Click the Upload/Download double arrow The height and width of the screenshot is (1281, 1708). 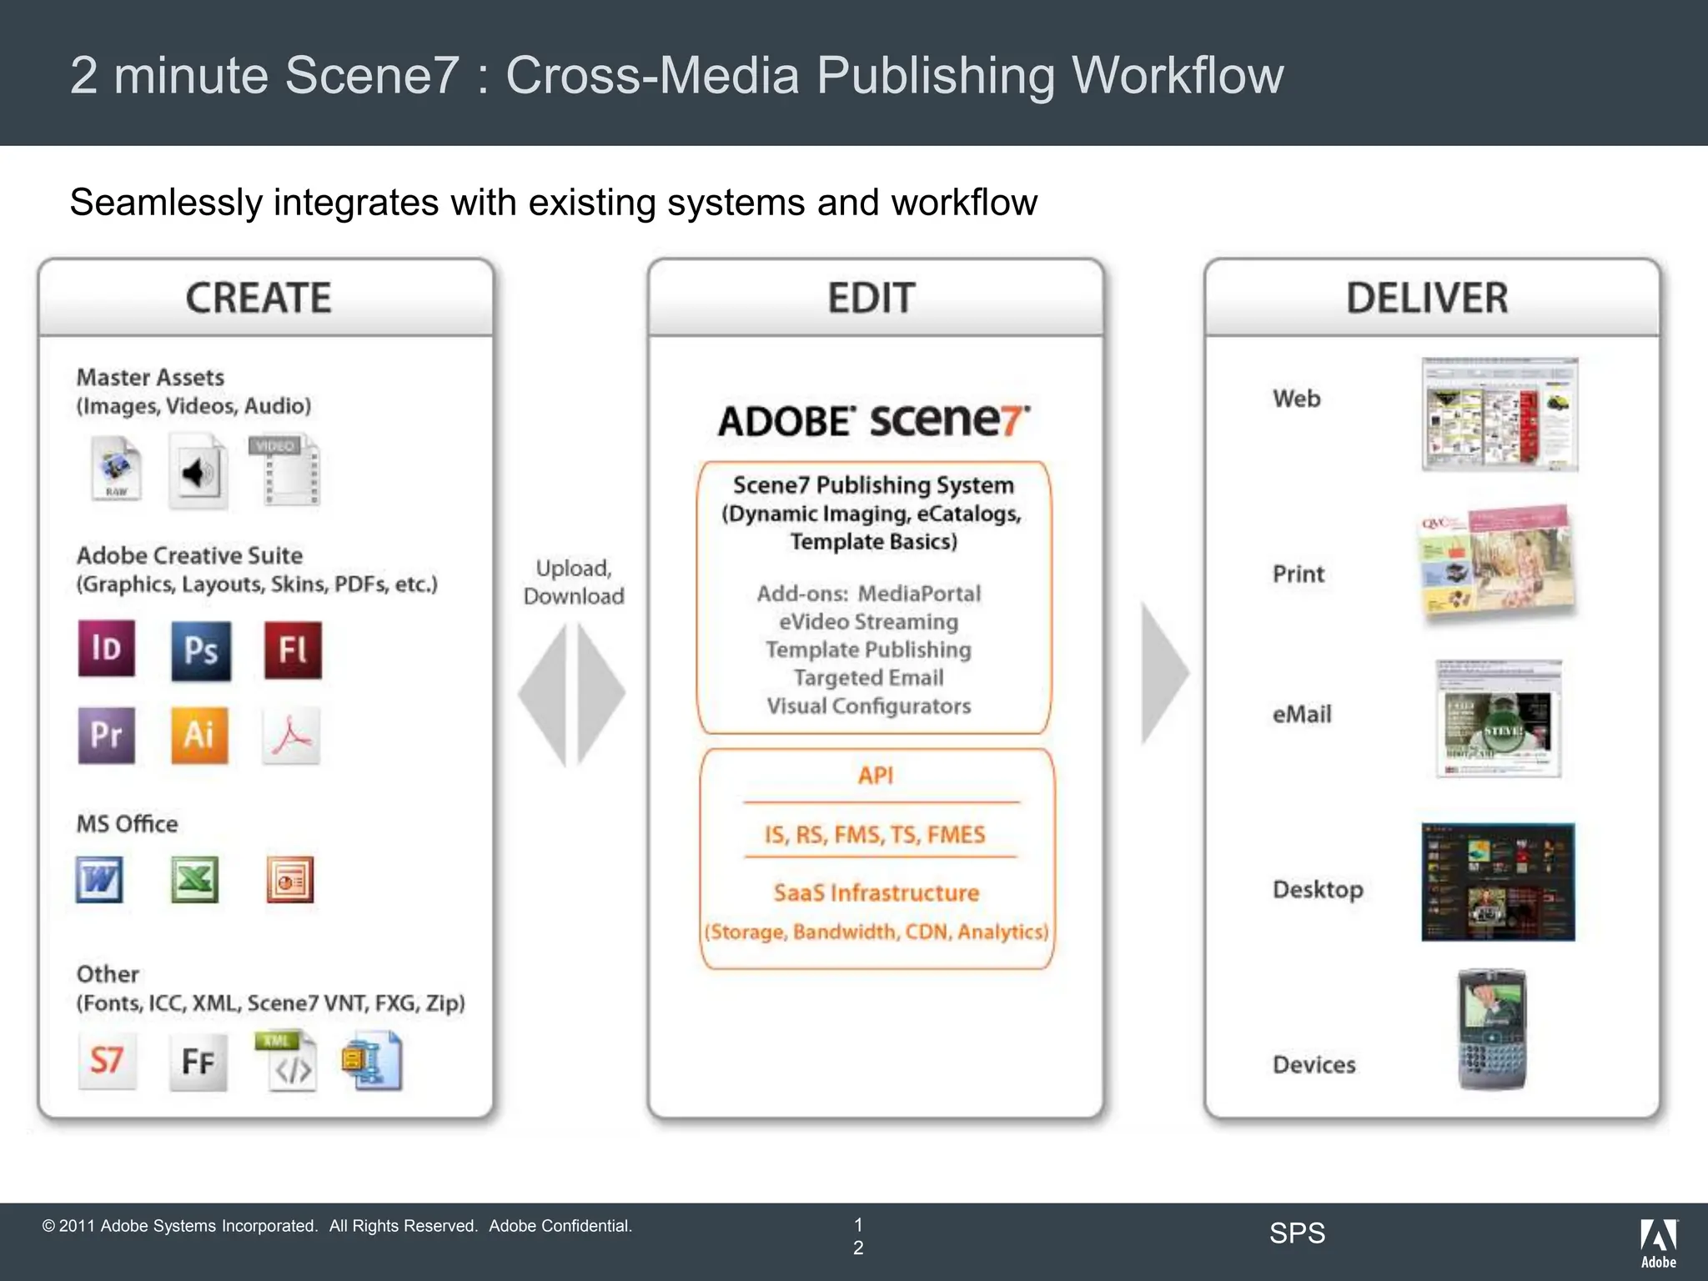pos(571,694)
